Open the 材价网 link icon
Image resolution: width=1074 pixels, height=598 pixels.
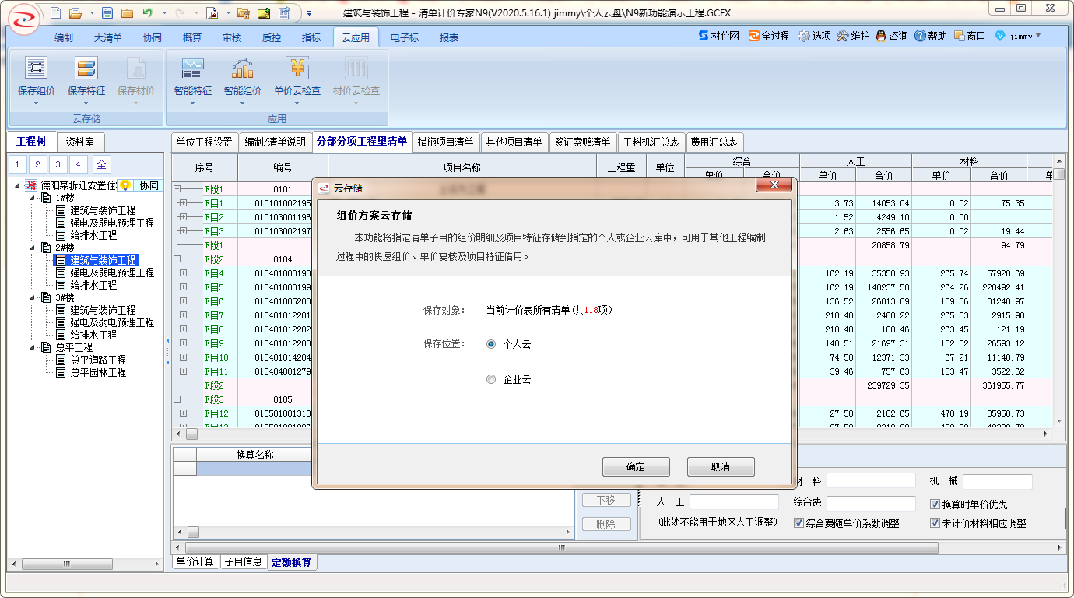coord(703,36)
